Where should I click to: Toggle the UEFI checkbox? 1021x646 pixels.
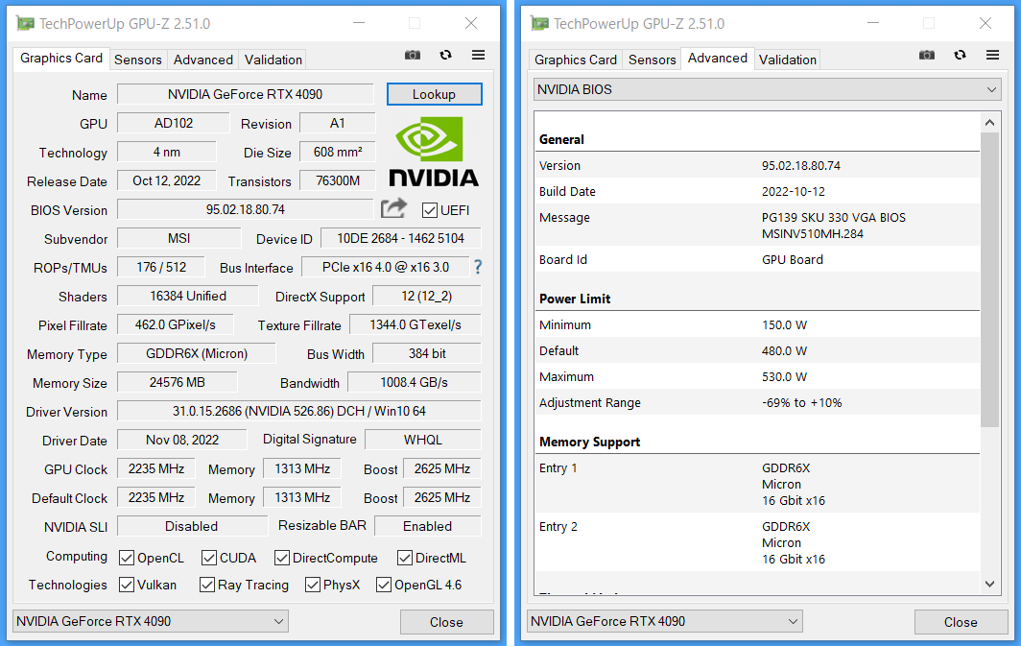click(430, 210)
